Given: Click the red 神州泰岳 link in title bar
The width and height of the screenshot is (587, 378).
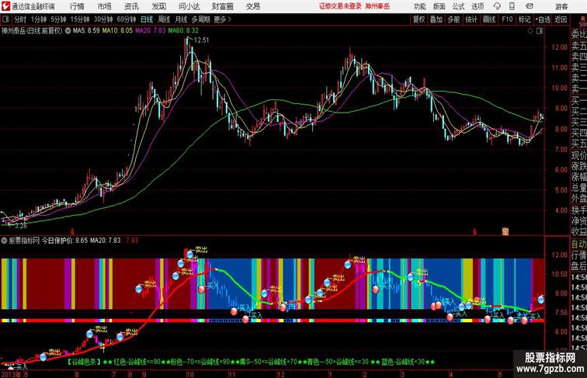Looking at the screenshot, I should [x=377, y=6].
